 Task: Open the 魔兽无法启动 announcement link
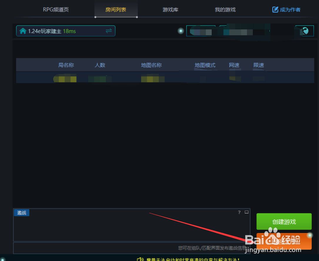193,259
